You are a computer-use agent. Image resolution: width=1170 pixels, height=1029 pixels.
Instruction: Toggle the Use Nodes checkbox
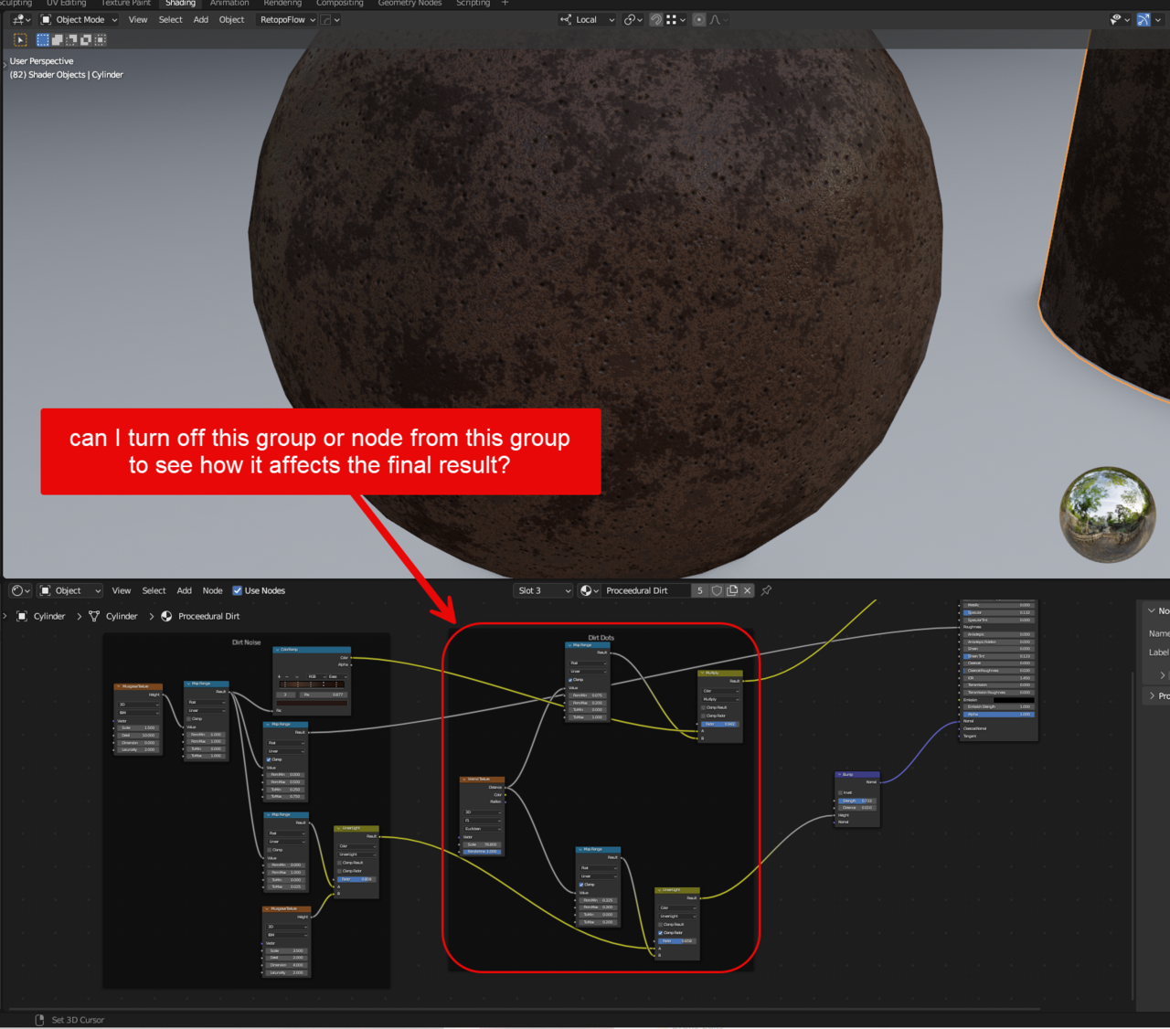[238, 590]
